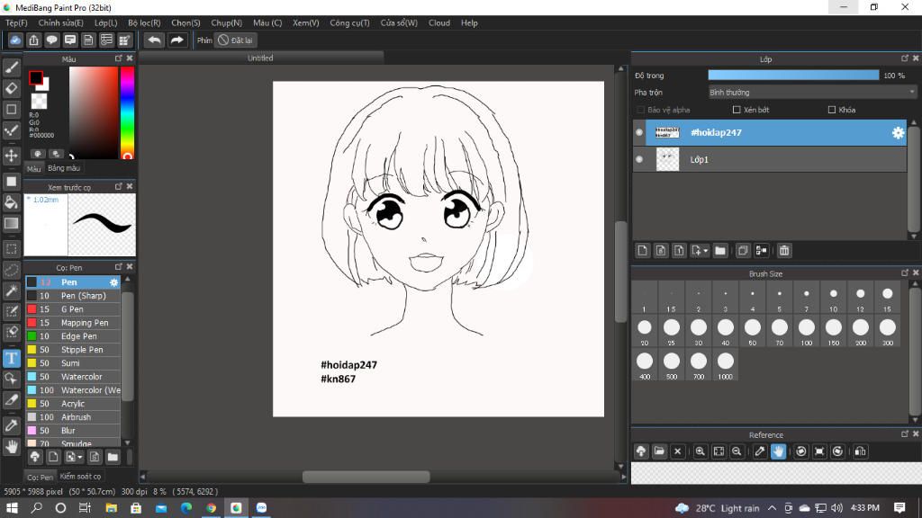Open the Windows Start menu

pos(12,508)
